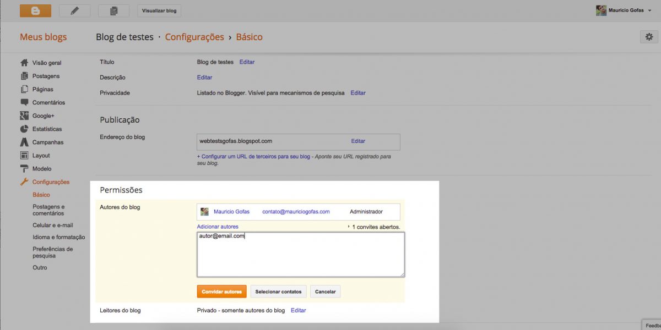Viewport: 661px width, 330px height.
Task: Click Administrador role text
Action: coord(366,212)
